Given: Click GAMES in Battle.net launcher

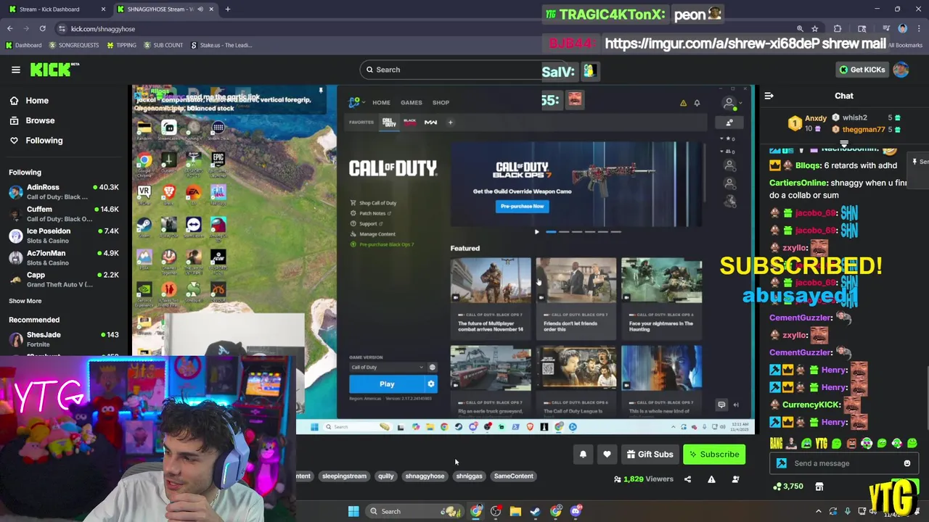Looking at the screenshot, I should (x=411, y=102).
